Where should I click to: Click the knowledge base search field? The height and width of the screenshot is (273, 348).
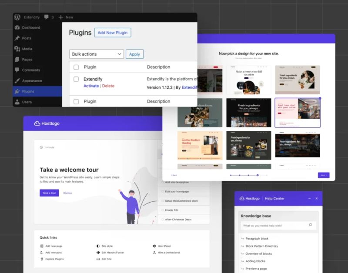click(x=278, y=226)
